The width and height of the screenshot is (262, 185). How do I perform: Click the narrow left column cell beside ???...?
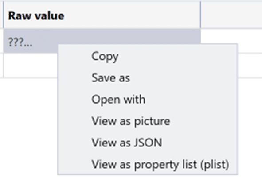click(1, 41)
